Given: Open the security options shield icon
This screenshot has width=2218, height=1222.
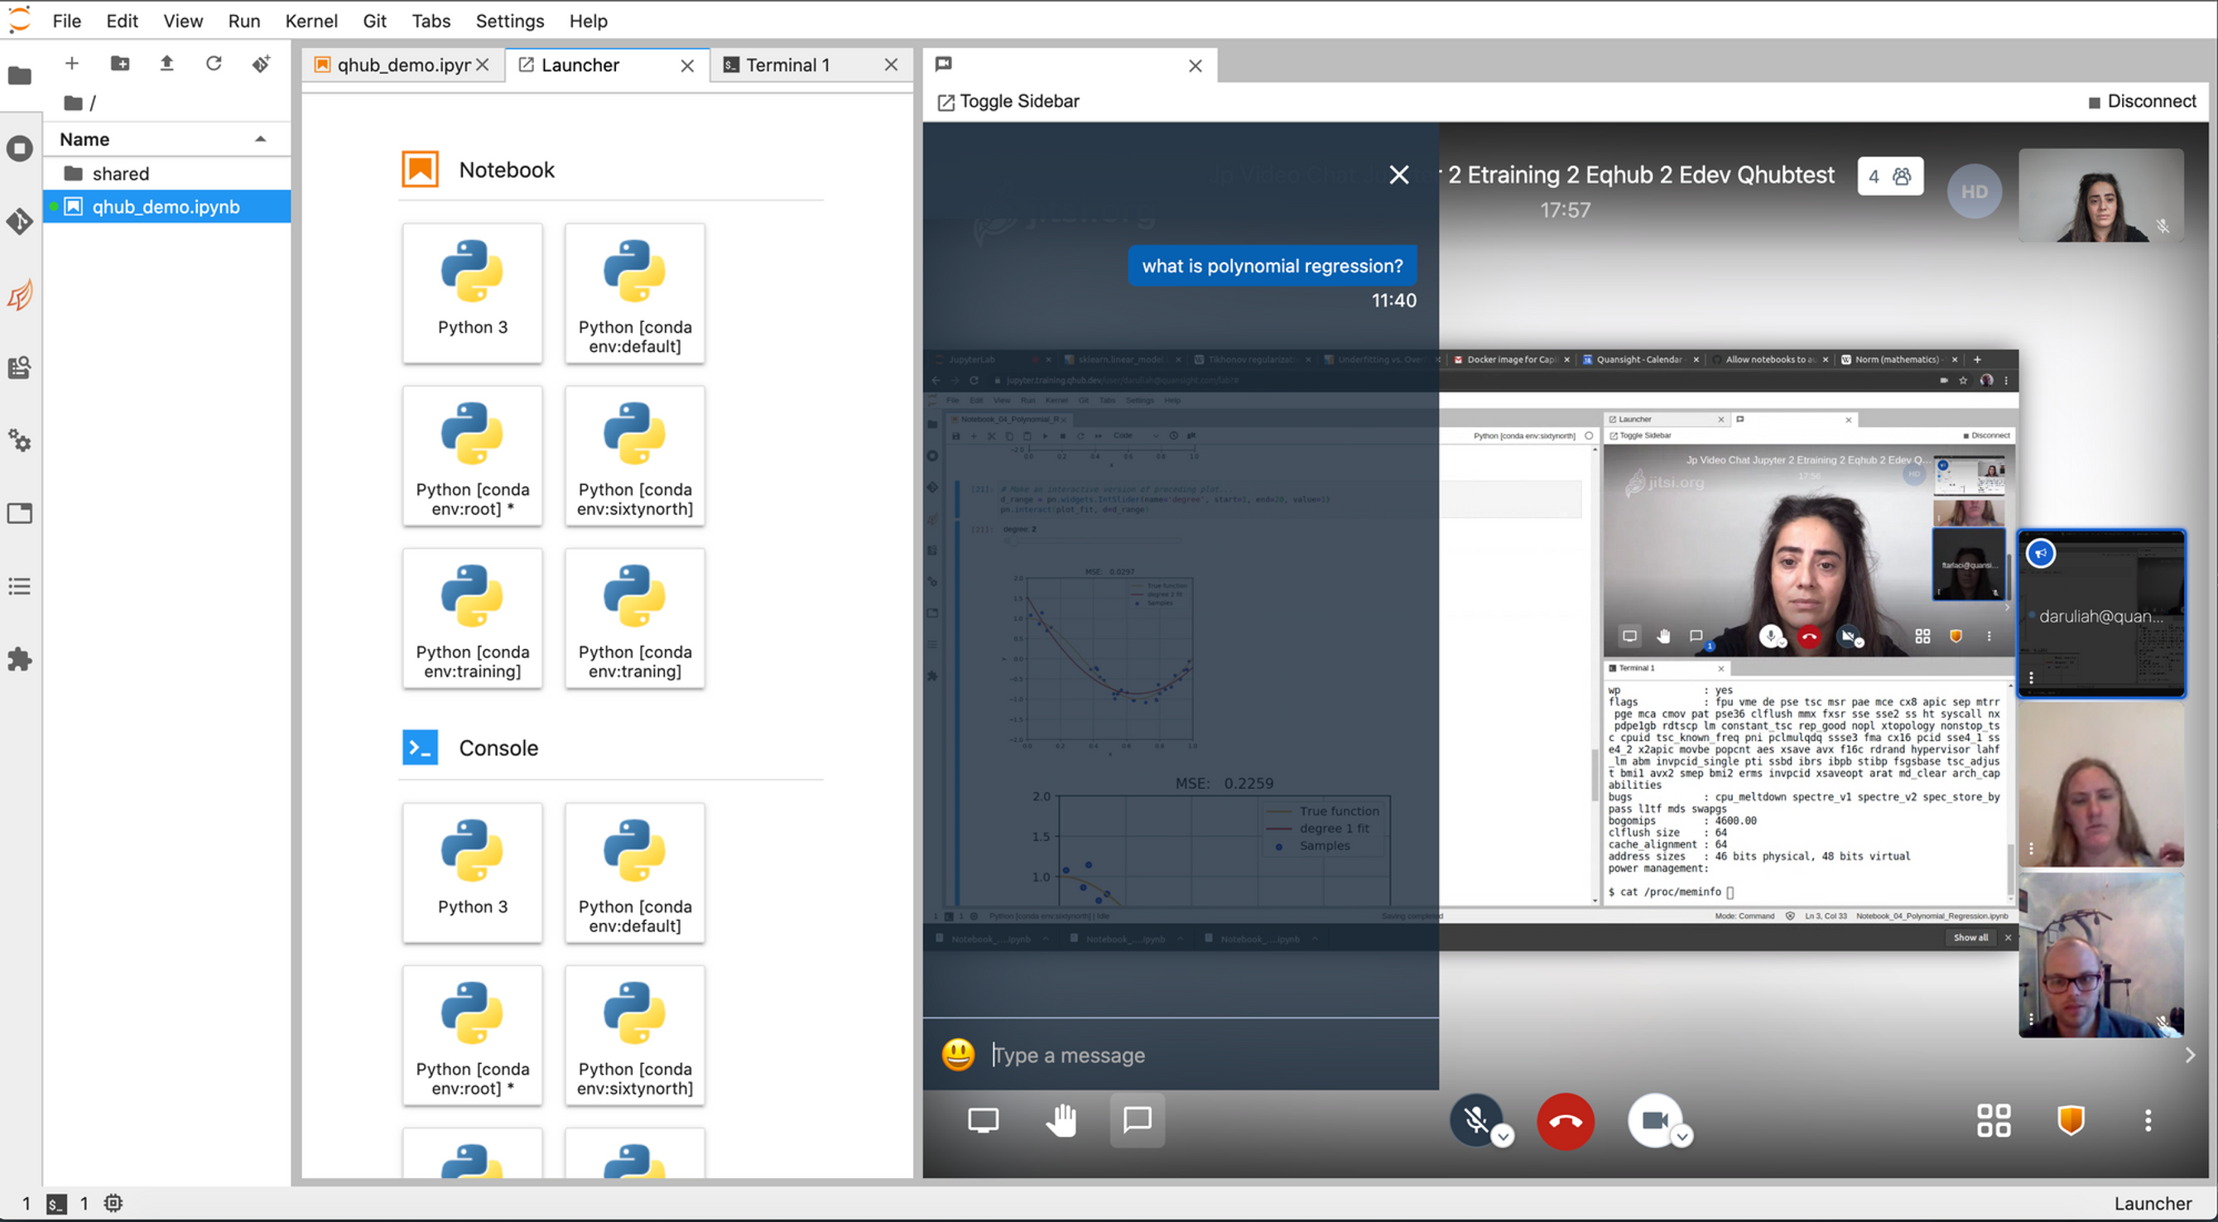Looking at the screenshot, I should pos(2070,1120).
